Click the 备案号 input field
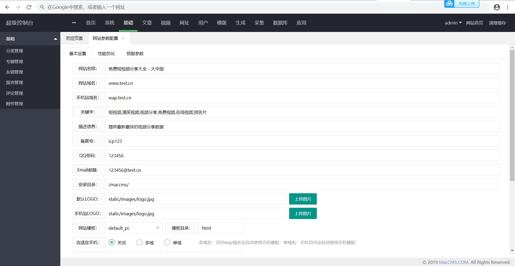 [x=303, y=141]
